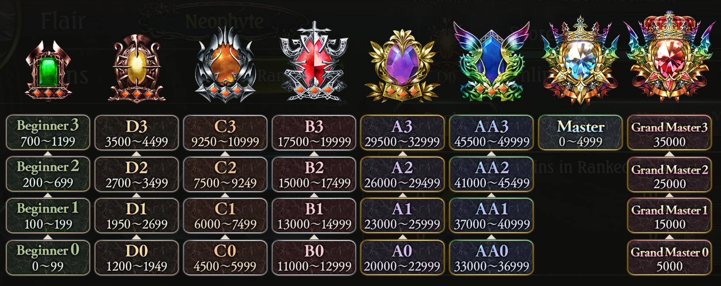Click the purple gem A rank emblem
Screen dimensions: 721x286
pyautogui.click(x=402, y=66)
